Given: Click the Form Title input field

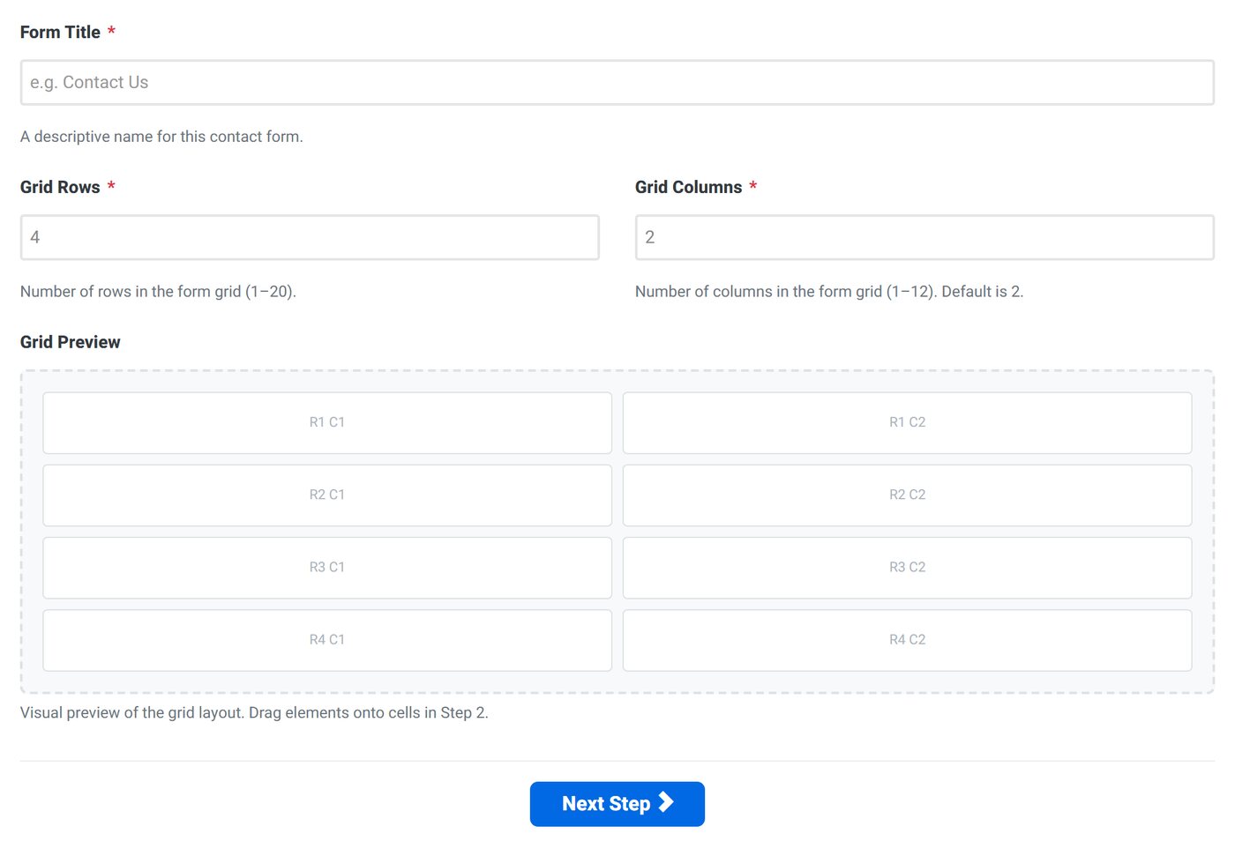Looking at the screenshot, I should (x=617, y=83).
